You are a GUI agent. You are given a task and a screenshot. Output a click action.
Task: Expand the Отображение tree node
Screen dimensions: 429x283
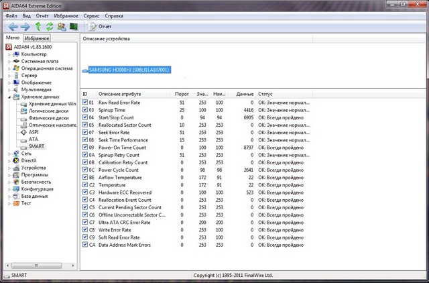9,83
